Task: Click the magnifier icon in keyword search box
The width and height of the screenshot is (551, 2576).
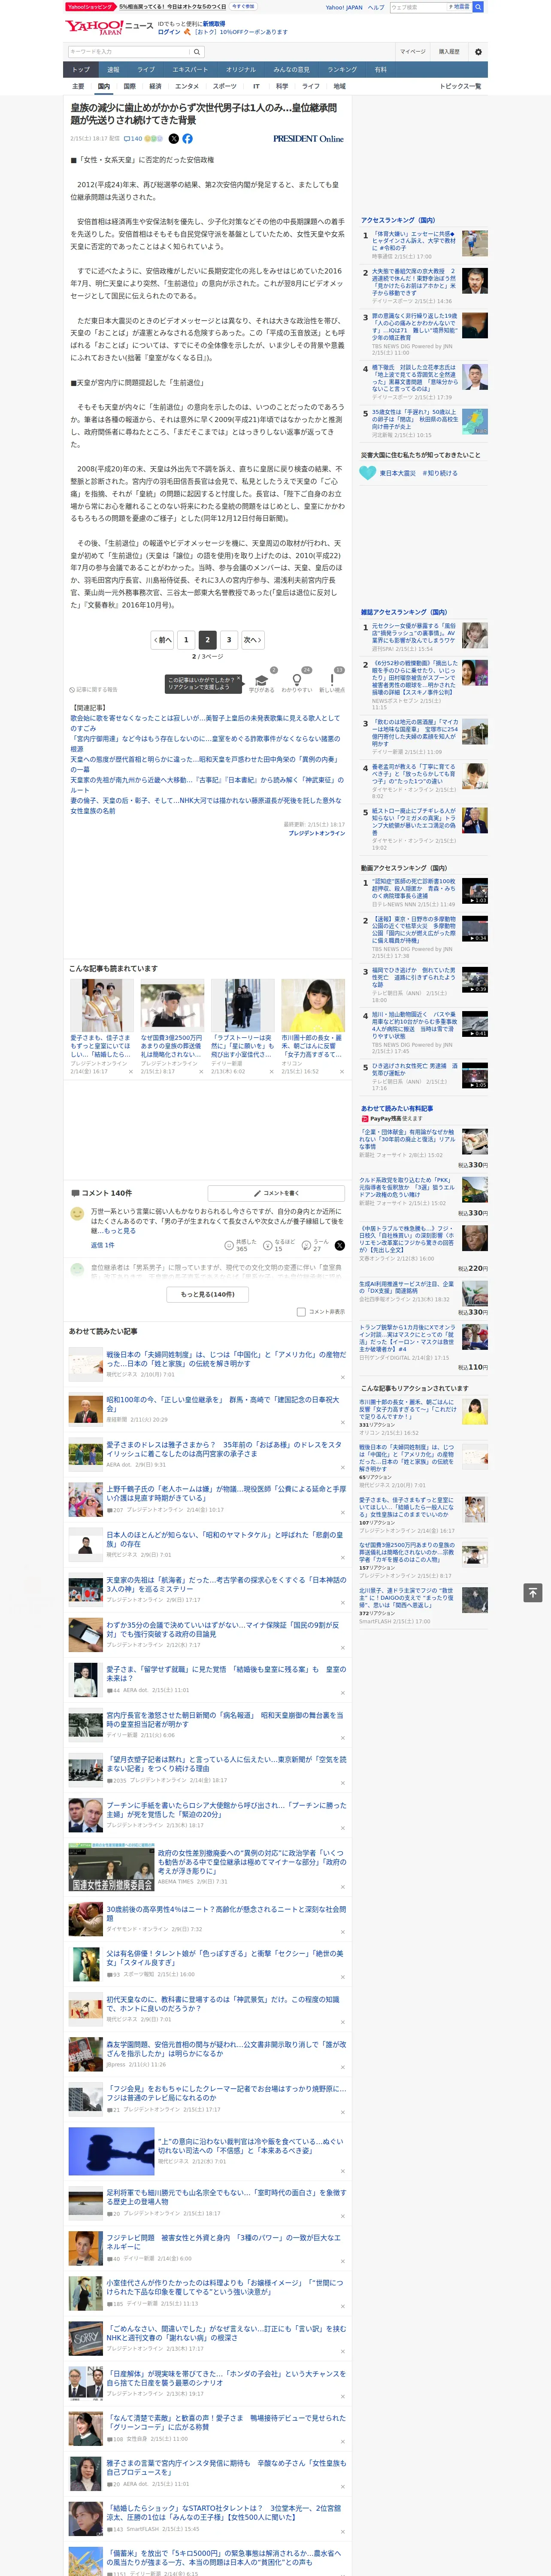Action: 197,51
